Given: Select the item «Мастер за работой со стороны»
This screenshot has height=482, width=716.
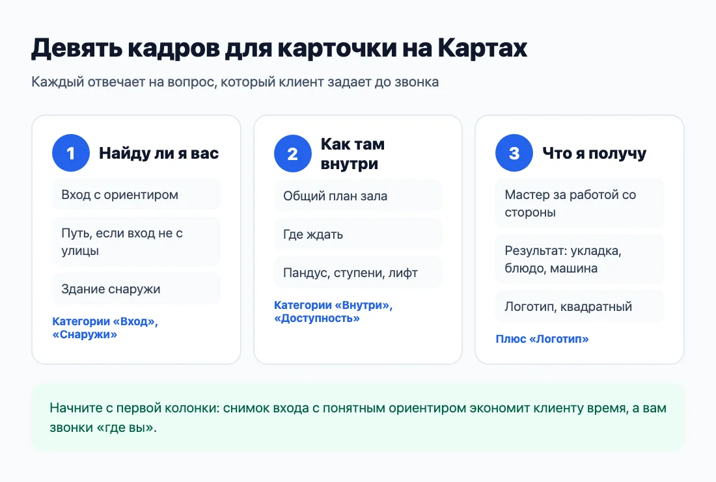Looking at the screenshot, I should point(579,203).
